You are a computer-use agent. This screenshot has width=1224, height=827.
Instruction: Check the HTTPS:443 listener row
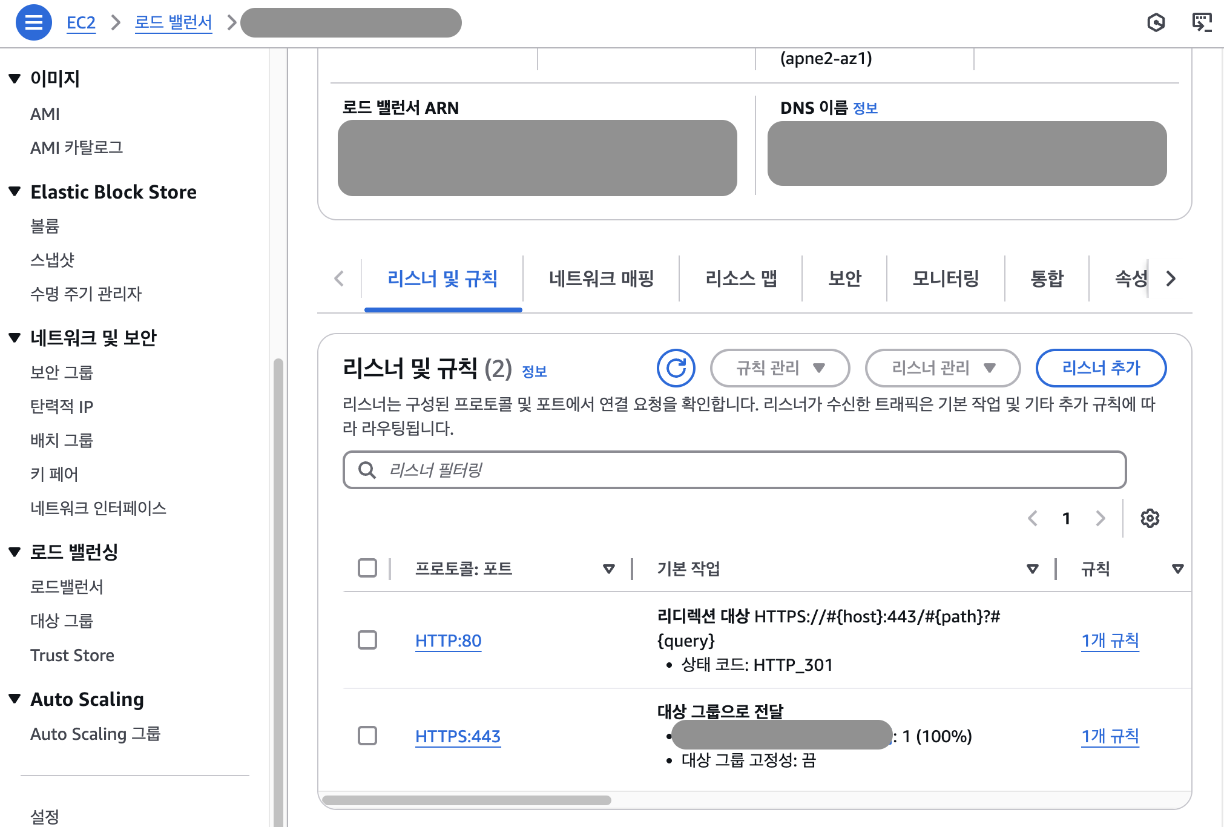(x=367, y=736)
